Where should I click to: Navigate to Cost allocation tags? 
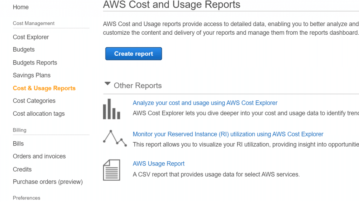(x=39, y=114)
